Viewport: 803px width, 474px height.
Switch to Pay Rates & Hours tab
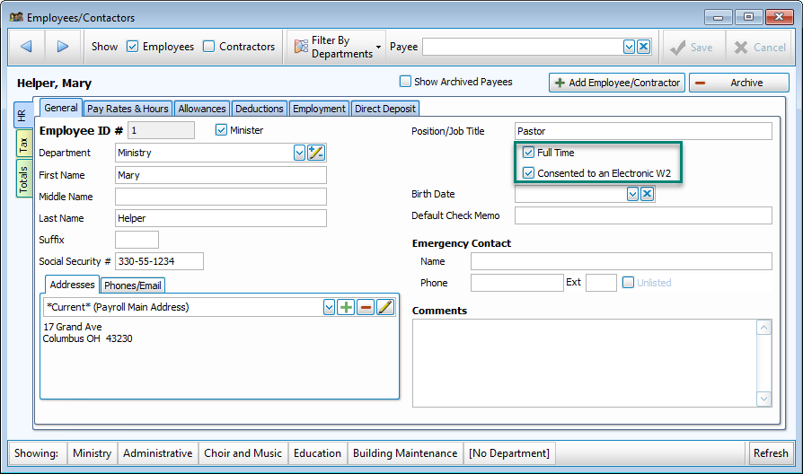coord(128,109)
